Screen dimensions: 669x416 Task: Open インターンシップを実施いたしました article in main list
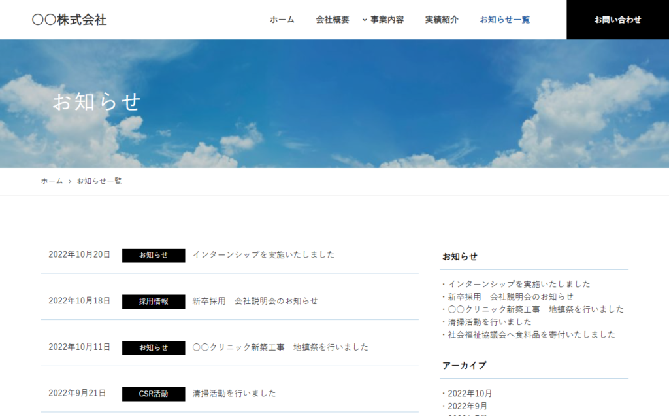[263, 255]
